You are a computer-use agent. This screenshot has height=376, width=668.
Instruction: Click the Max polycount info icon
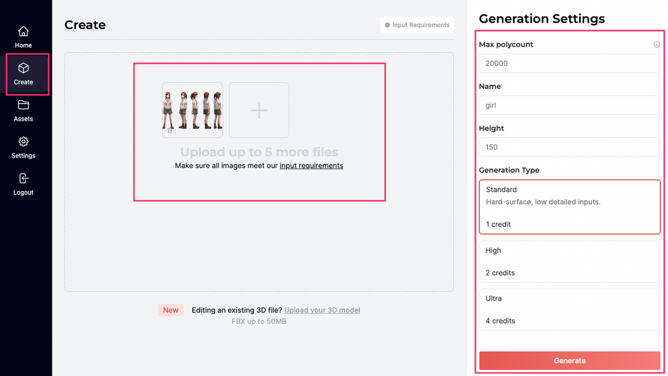click(657, 44)
